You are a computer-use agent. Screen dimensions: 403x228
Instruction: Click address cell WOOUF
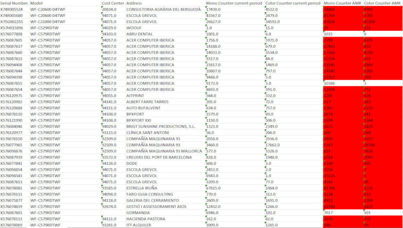click(x=134, y=28)
